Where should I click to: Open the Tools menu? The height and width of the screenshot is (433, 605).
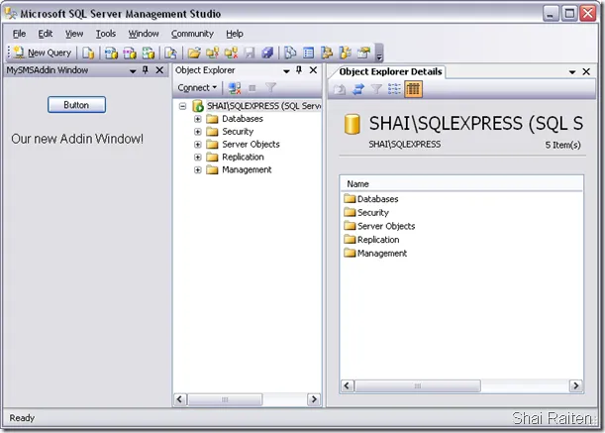click(x=106, y=34)
